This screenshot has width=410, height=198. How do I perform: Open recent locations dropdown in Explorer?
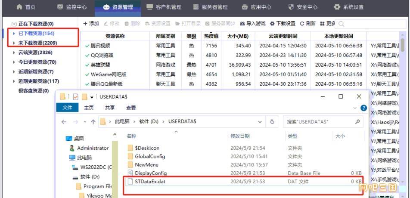[85, 122]
